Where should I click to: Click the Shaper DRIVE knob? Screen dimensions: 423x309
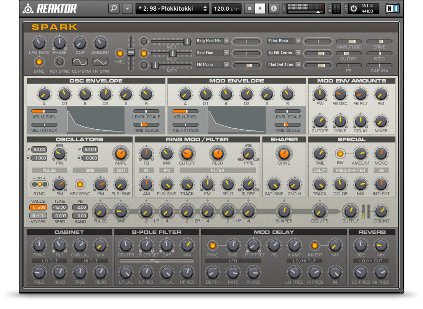[x=284, y=154]
